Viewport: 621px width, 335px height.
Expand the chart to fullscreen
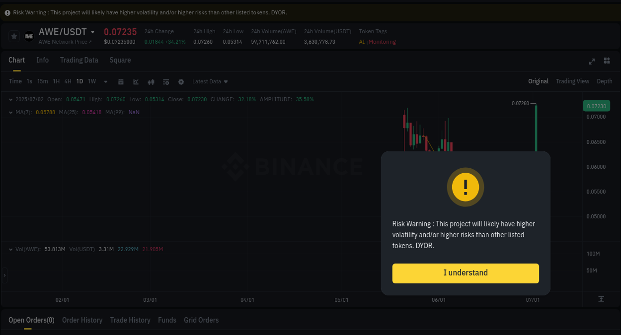[x=591, y=61]
